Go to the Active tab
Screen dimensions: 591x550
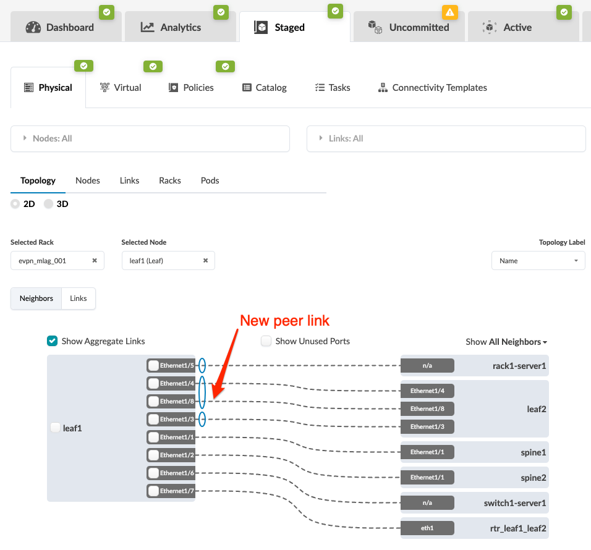pyautogui.click(x=523, y=27)
